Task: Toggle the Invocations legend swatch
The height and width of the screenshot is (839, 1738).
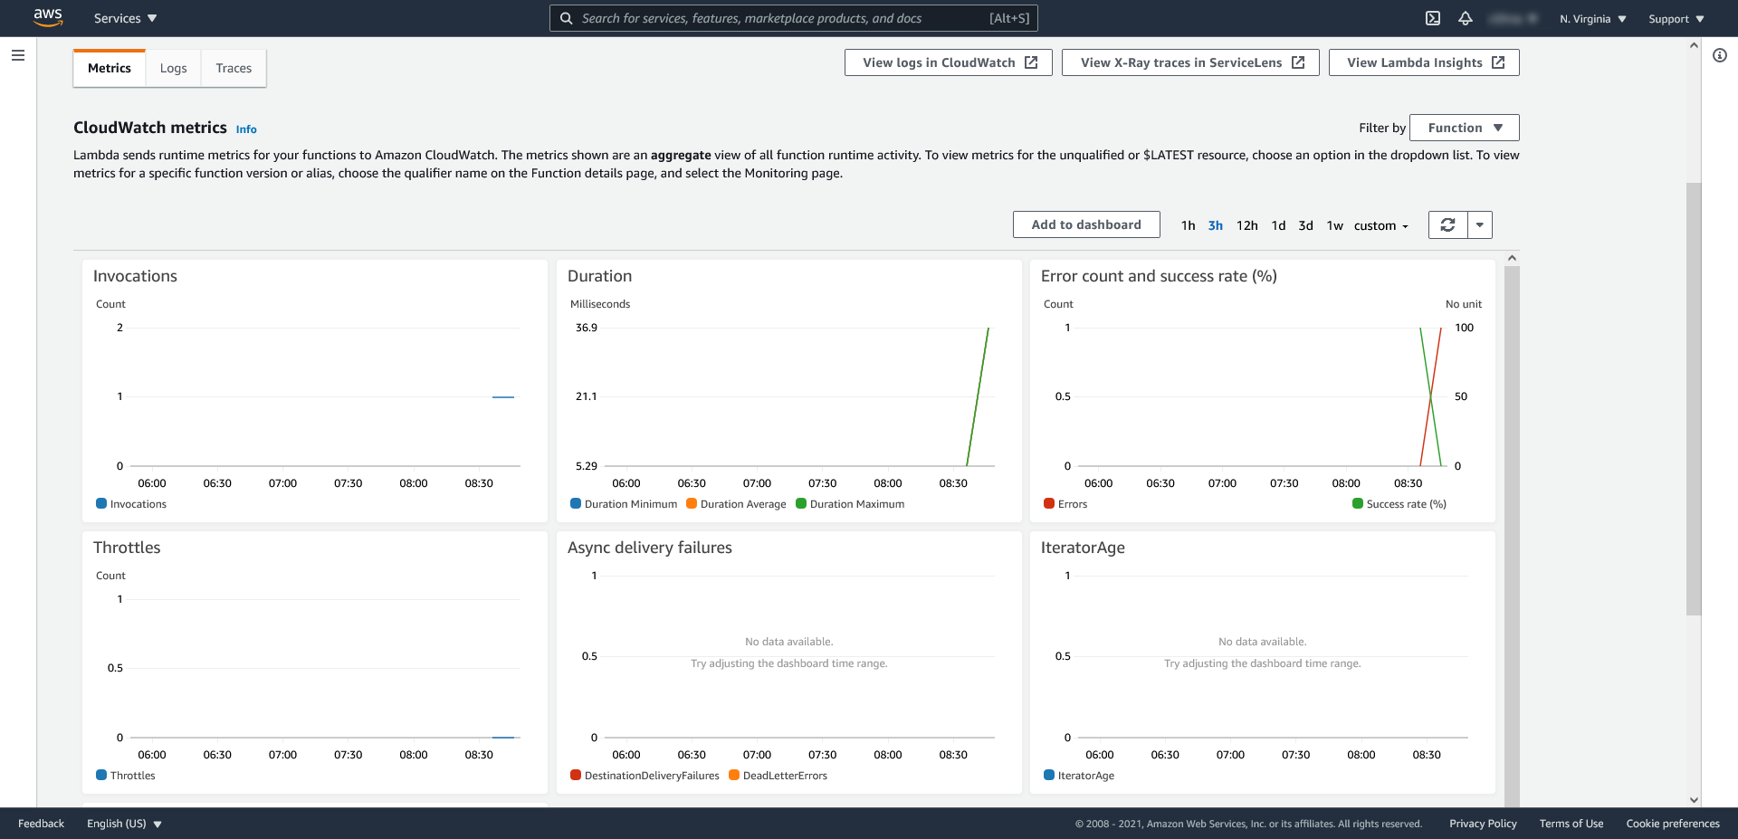Action: click(x=101, y=503)
